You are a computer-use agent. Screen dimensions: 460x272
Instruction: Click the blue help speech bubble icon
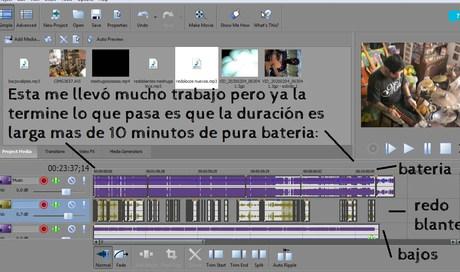point(454,16)
